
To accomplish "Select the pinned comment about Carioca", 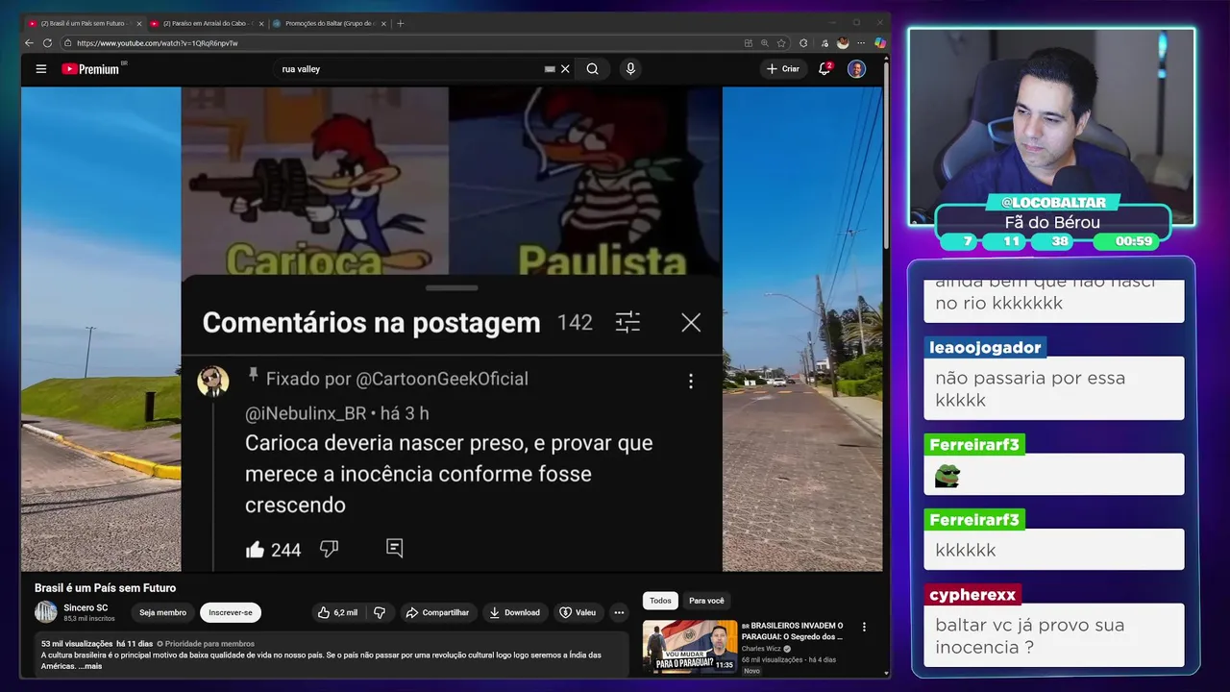I will tap(449, 474).
